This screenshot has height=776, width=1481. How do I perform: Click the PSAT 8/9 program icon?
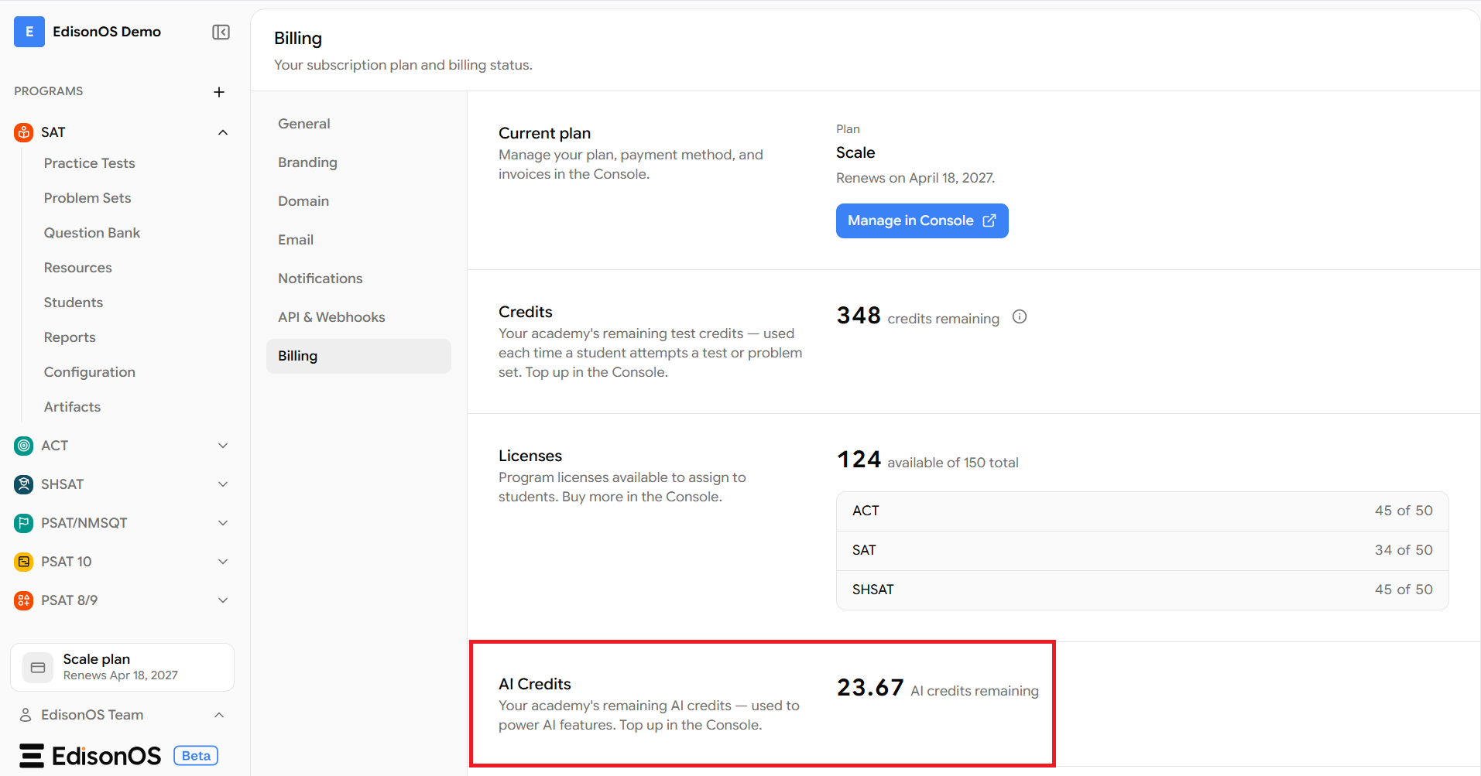(x=24, y=600)
